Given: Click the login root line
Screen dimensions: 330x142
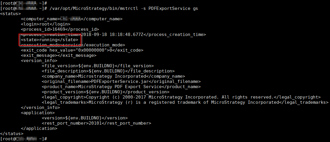Looking at the screenshot, I should point(45,24).
